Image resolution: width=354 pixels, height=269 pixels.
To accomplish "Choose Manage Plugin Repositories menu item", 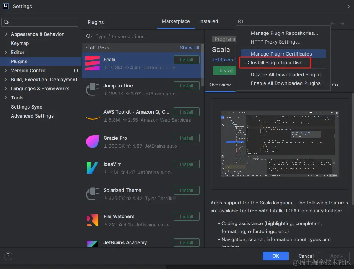I will coord(284,33).
